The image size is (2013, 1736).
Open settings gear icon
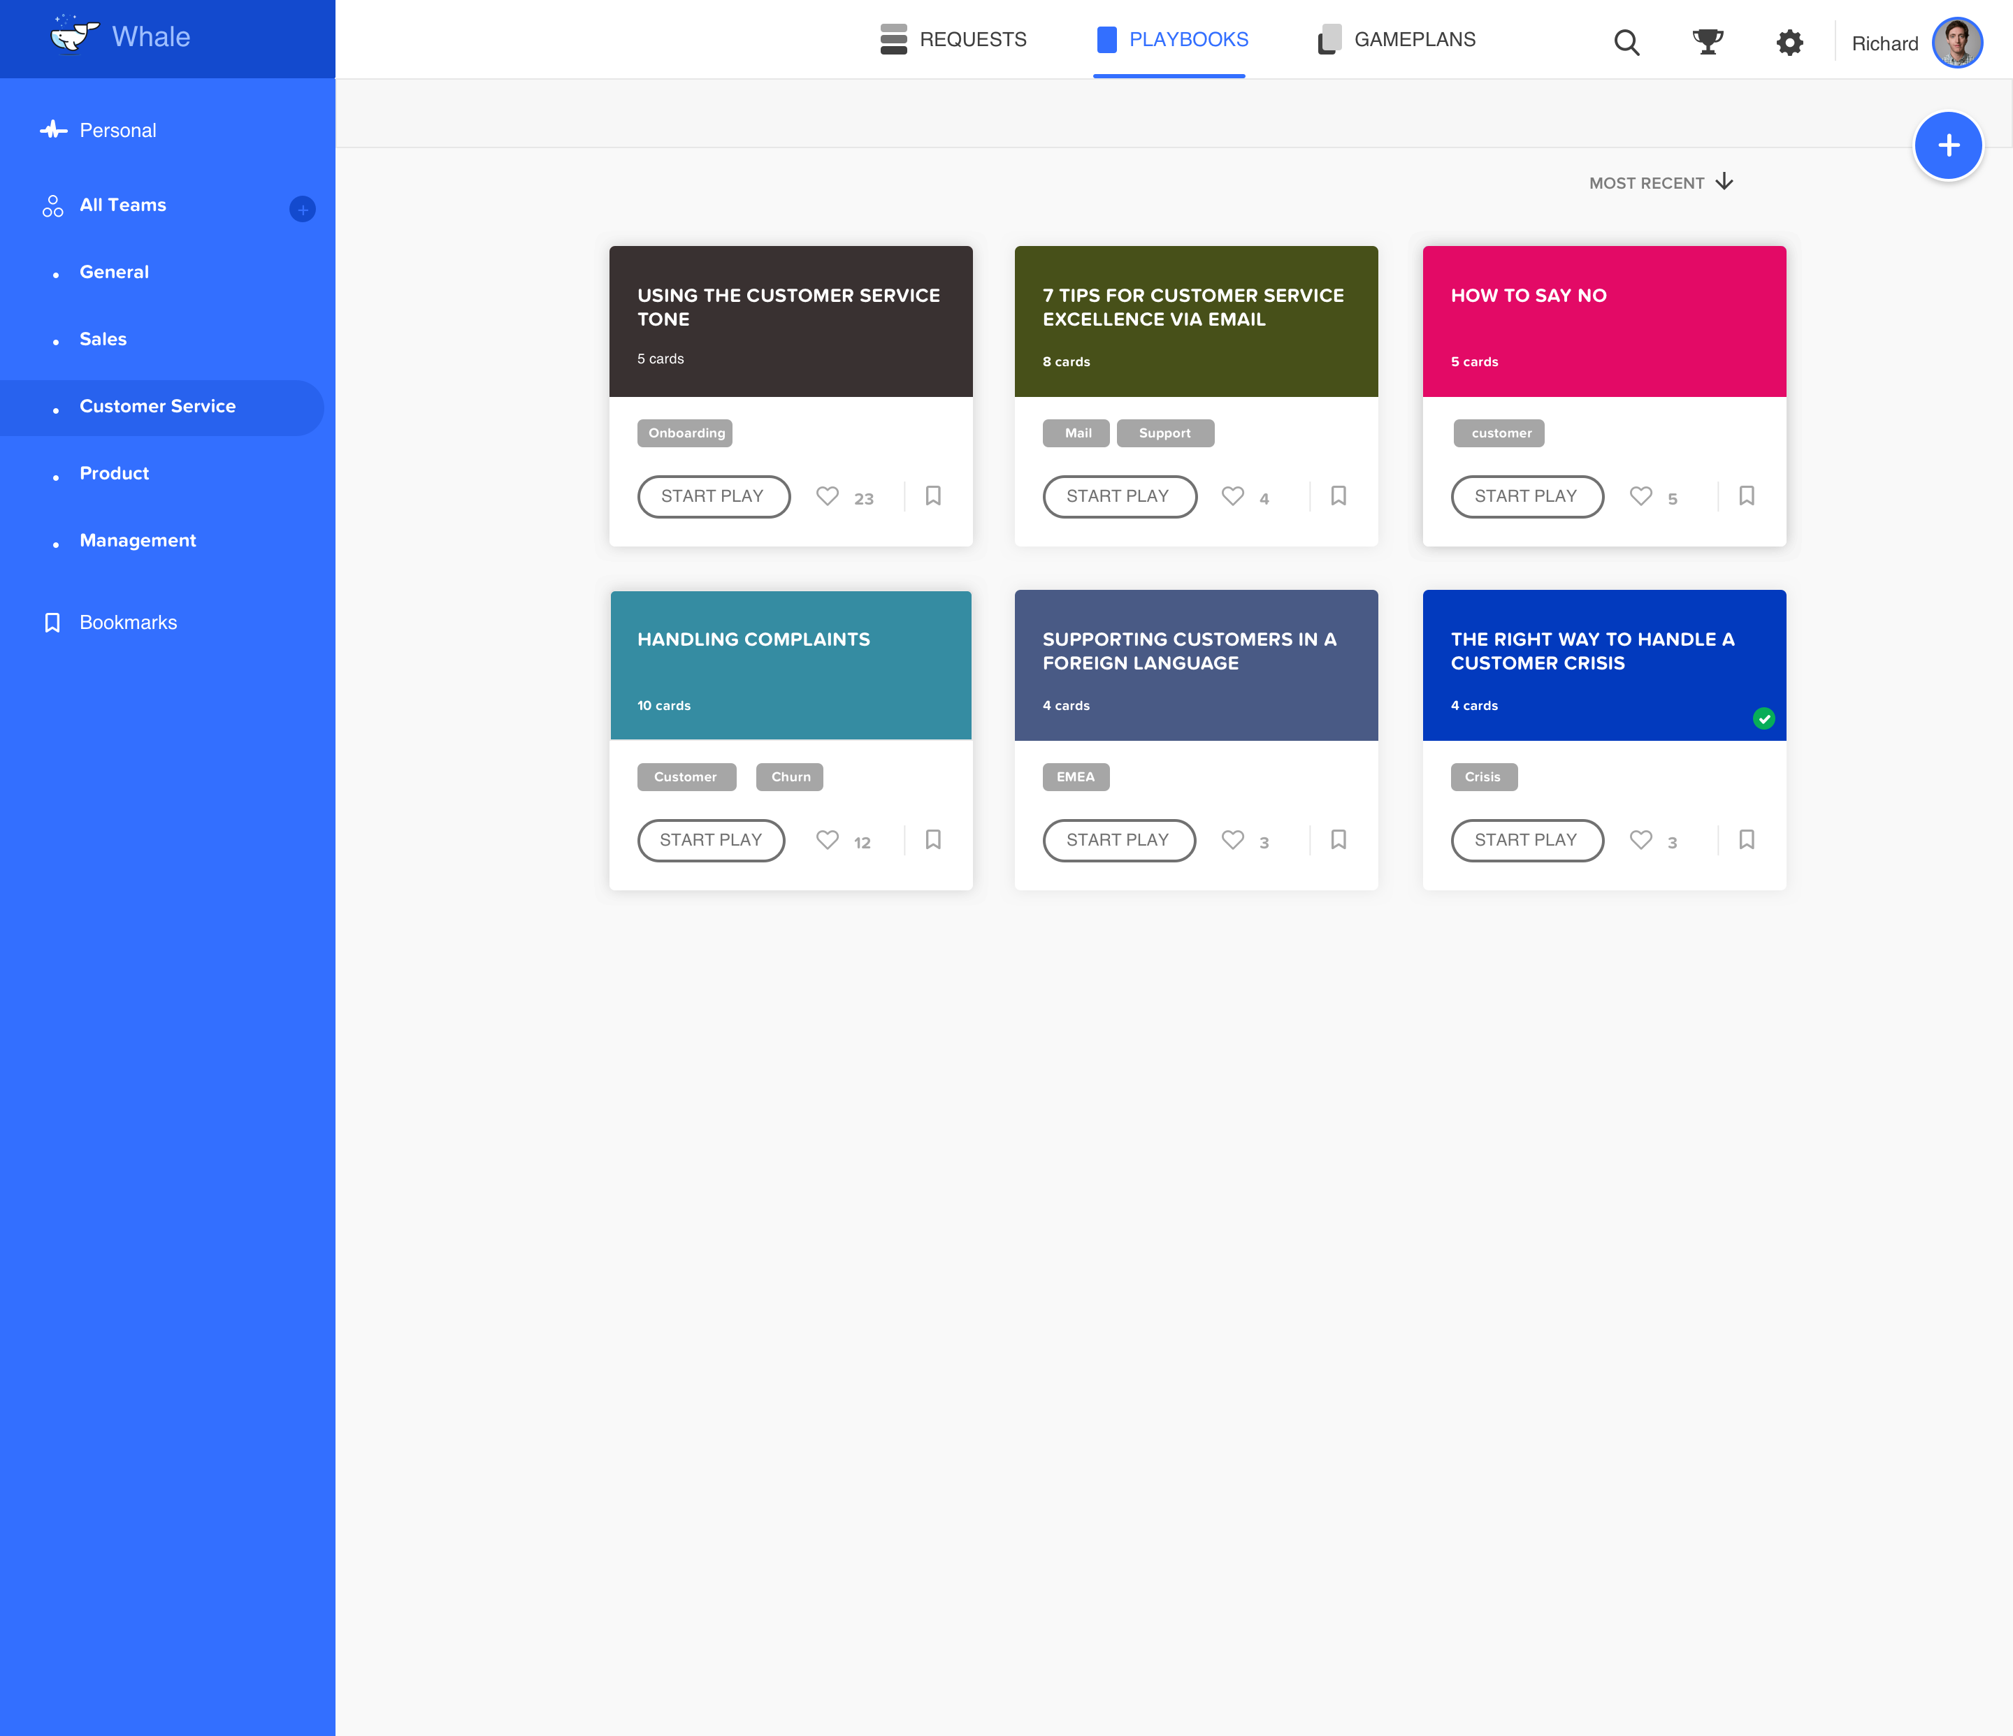tap(1789, 42)
